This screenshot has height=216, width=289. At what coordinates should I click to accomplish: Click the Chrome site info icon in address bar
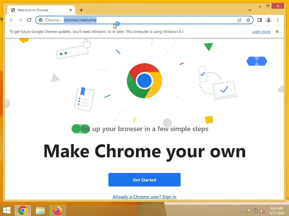click(x=41, y=20)
